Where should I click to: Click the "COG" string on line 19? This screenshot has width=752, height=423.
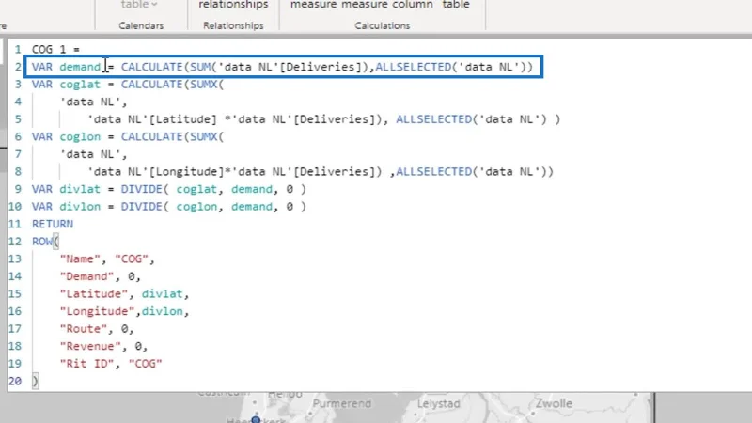[x=146, y=364]
